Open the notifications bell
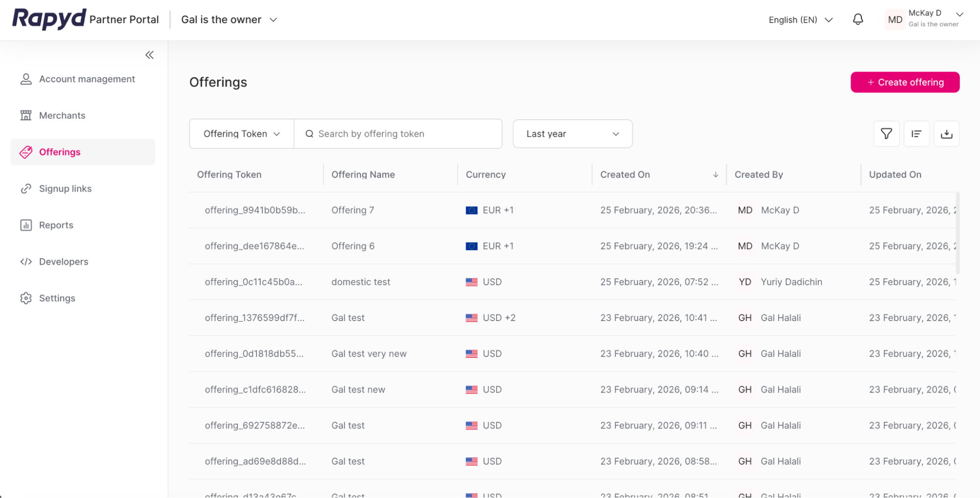 pyautogui.click(x=857, y=19)
